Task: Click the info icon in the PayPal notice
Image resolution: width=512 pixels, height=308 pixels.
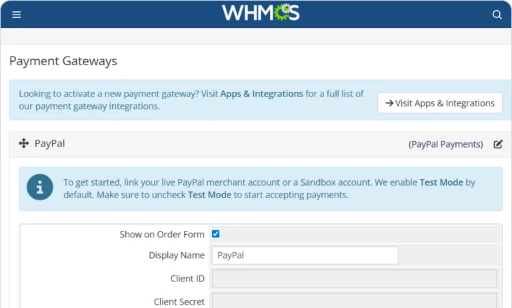Action: coord(40,188)
